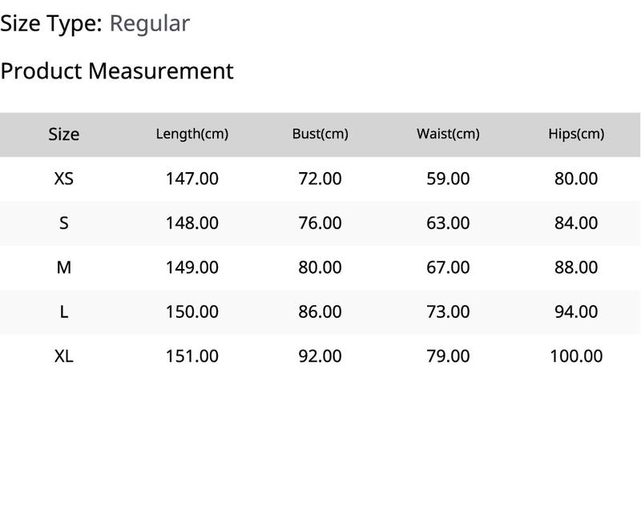Select the M size row label
This screenshot has height=510, width=641.
(64, 267)
